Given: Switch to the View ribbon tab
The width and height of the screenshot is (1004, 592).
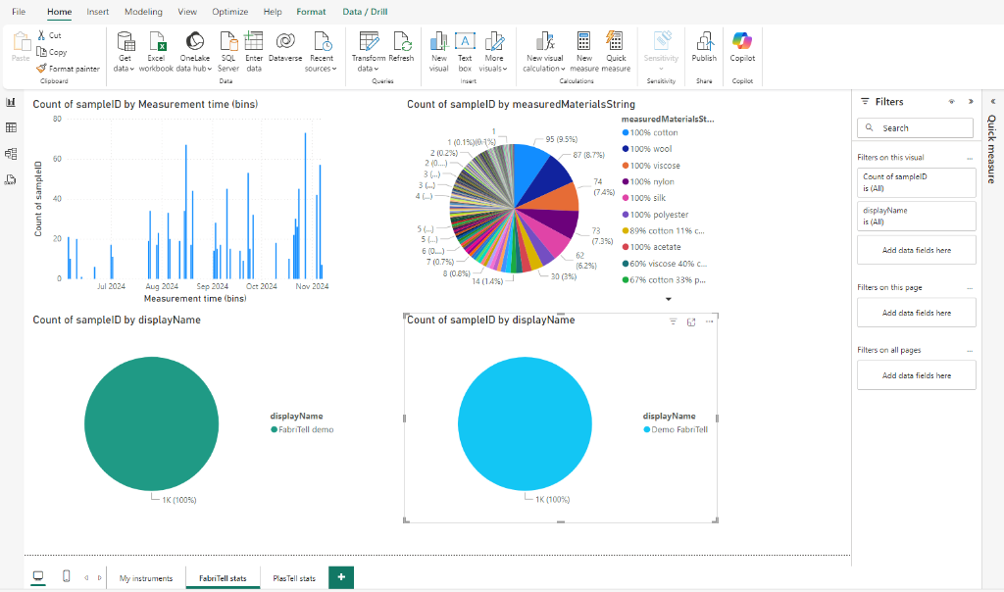Looking at the screenshot, I should pos(187,12).
